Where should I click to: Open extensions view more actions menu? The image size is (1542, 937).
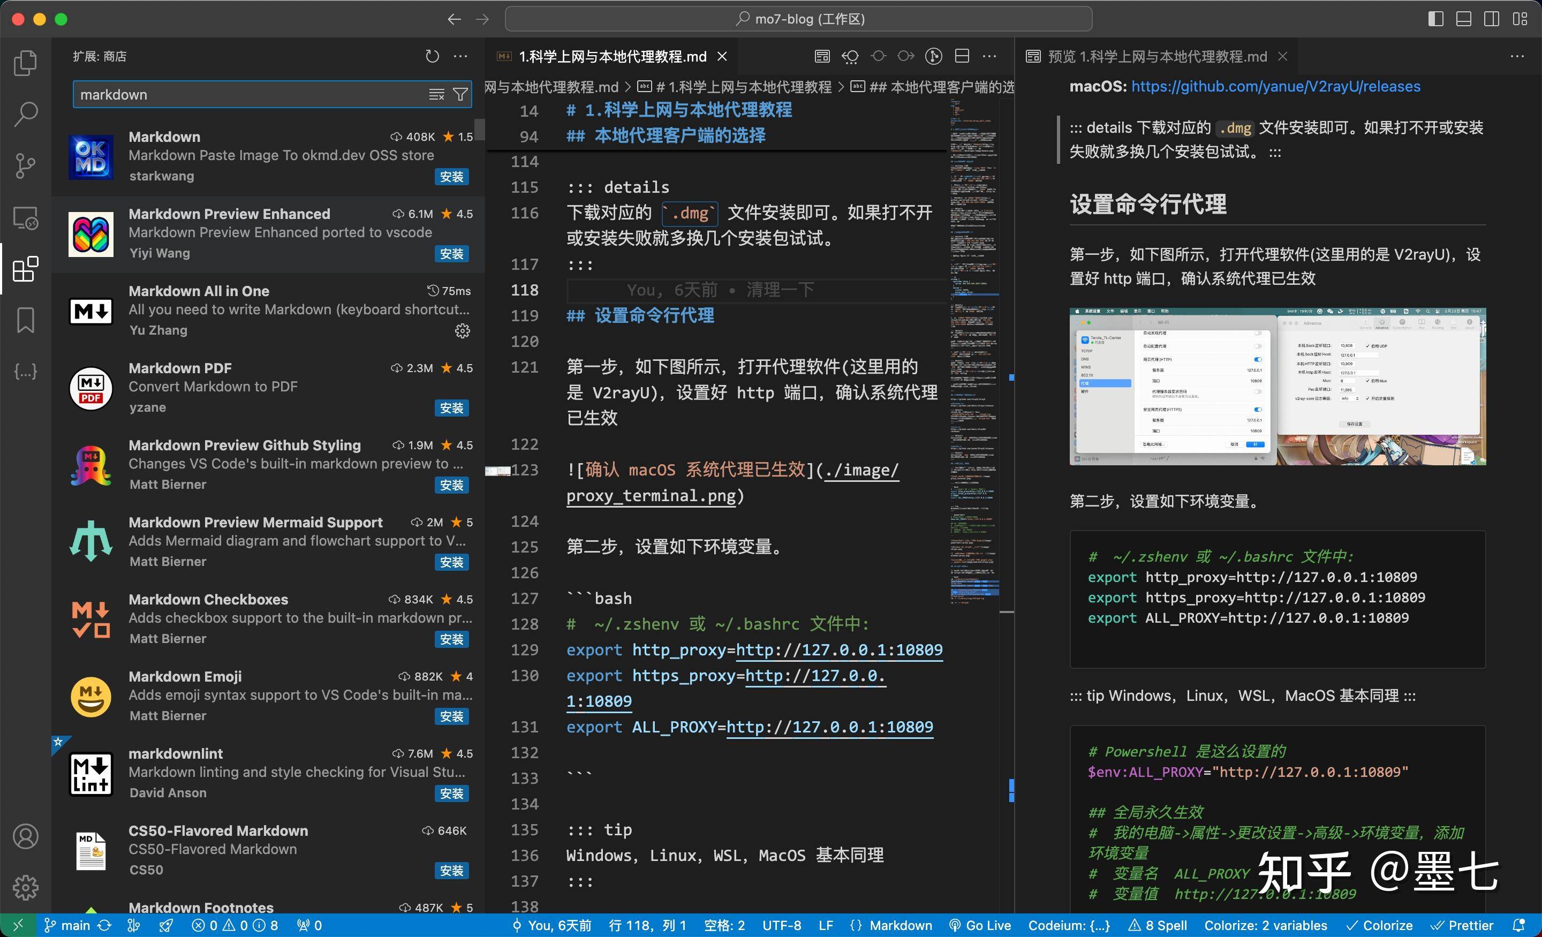tap(460, 56)
